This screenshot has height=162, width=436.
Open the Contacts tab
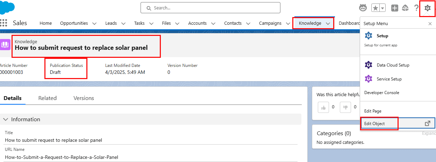233,23
